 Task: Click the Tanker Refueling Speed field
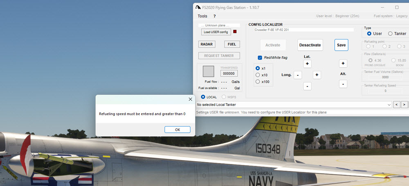tap(385, 91)
